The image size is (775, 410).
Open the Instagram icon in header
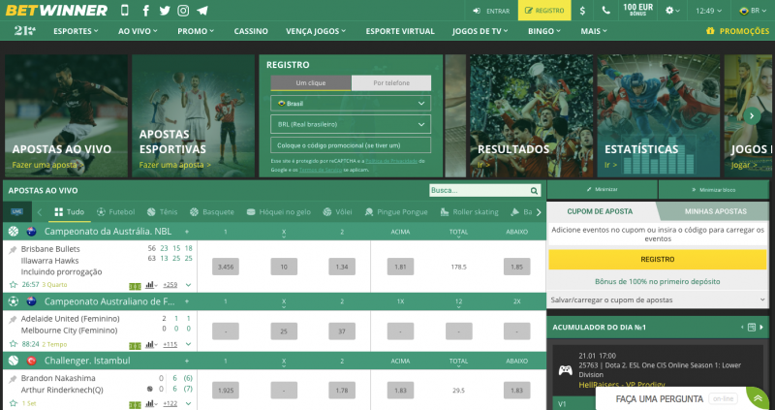pos(183,11)
